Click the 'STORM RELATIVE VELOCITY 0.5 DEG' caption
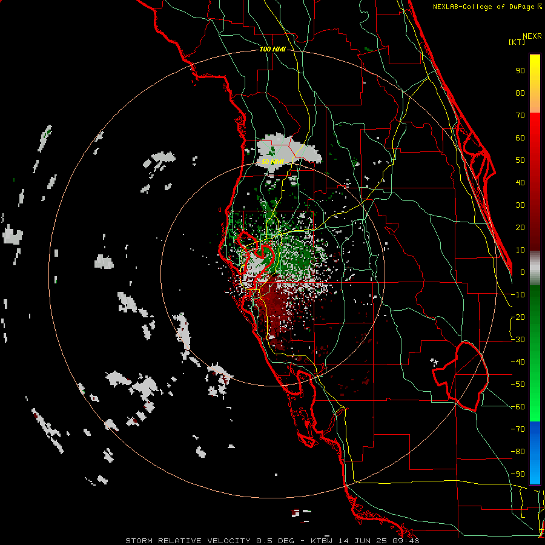The height and width of the screenshot is (545, 545). click(210, 541)
